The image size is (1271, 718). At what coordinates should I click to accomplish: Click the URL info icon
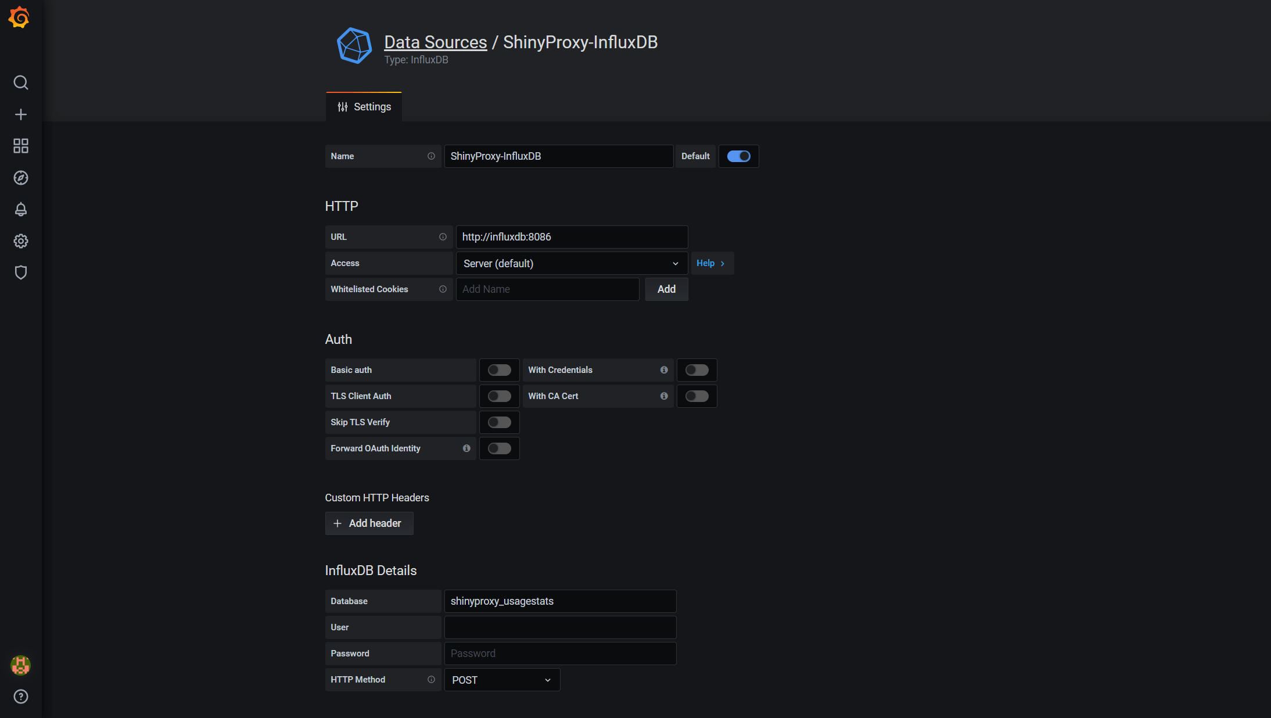[443, 237]
